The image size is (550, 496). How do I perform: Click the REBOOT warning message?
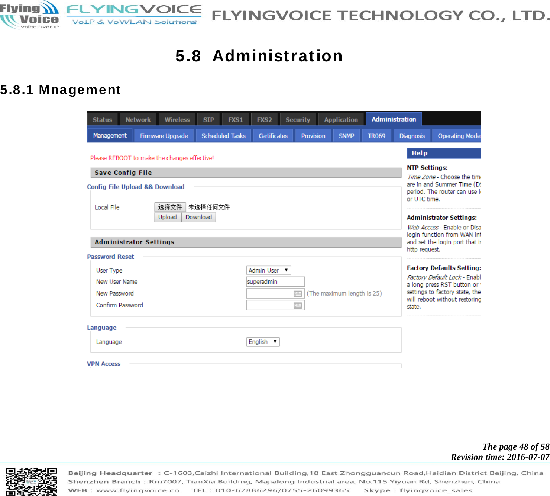coord(152,158)
